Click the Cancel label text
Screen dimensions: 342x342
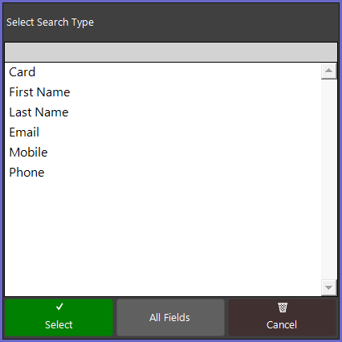tap(282, 325)
